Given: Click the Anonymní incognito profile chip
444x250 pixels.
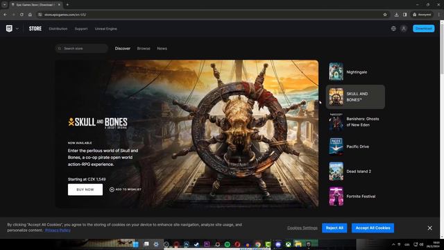Looking at the screenshot, I should [x=422, y=15].
